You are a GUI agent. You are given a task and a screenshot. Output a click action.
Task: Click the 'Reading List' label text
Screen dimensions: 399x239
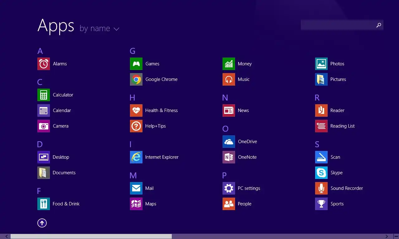tap(343, 126)
